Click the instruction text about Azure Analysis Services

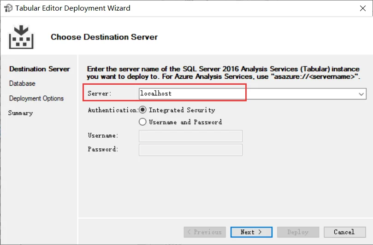(223, 73)
